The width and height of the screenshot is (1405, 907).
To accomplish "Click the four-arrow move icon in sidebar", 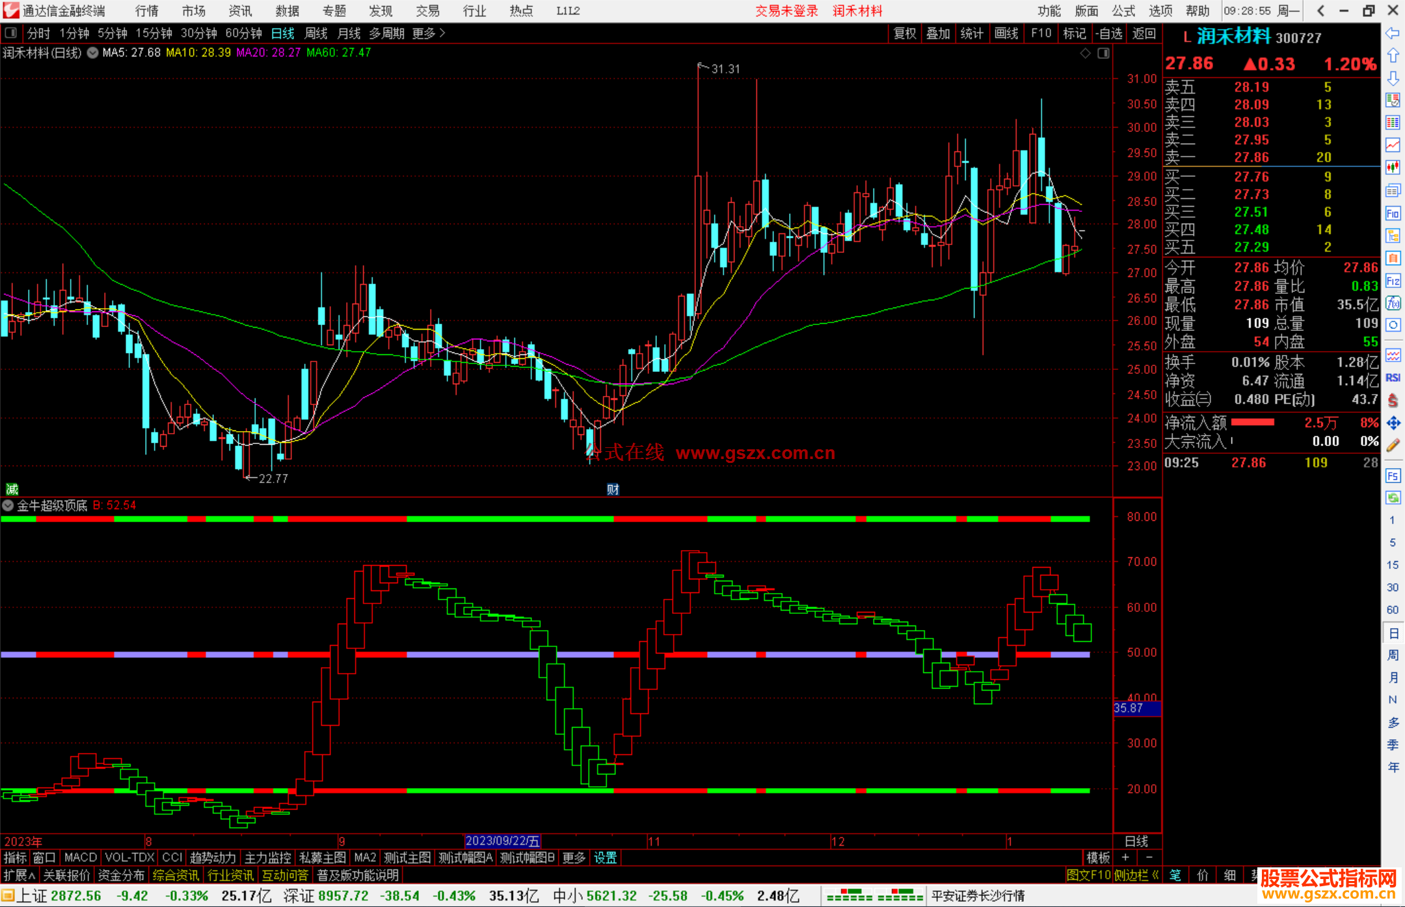I will [x=1393, y=423].
